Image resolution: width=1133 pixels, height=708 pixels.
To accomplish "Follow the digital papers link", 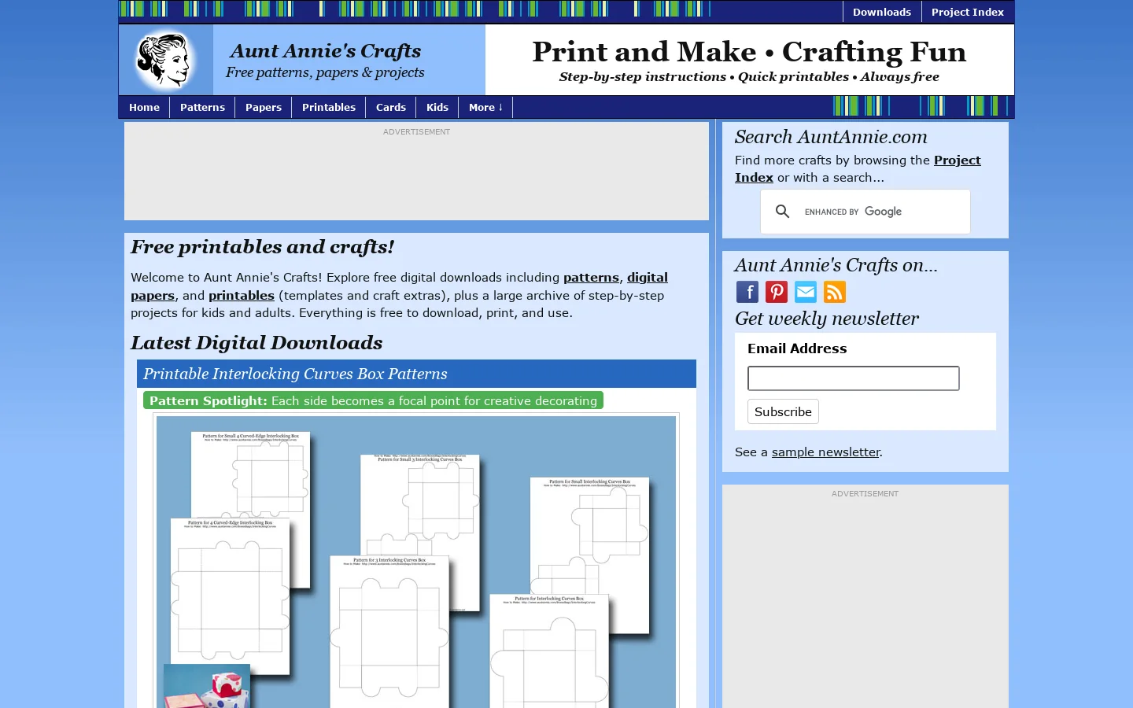I will click(x=399, y=286).
